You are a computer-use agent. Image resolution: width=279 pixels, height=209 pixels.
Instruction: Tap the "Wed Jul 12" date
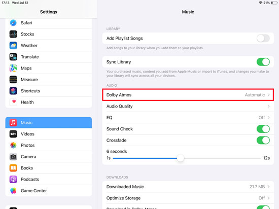click(20, 3)
